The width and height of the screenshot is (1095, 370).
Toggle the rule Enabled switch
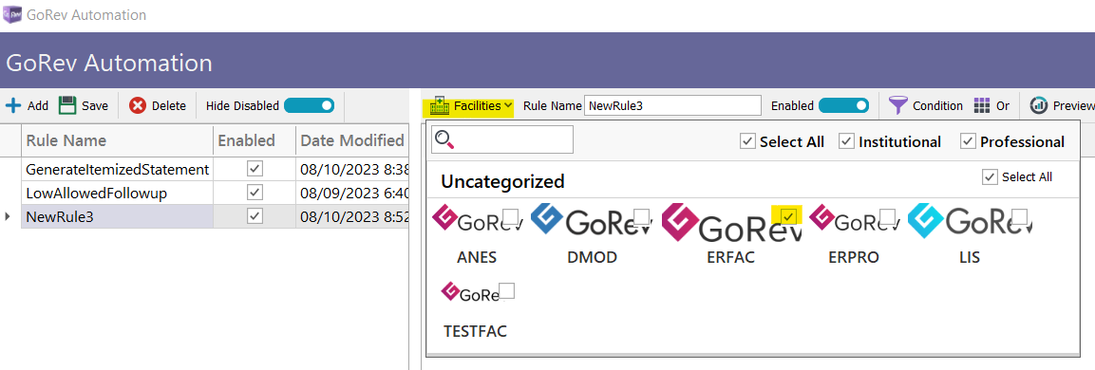click(x=843, y=105)
